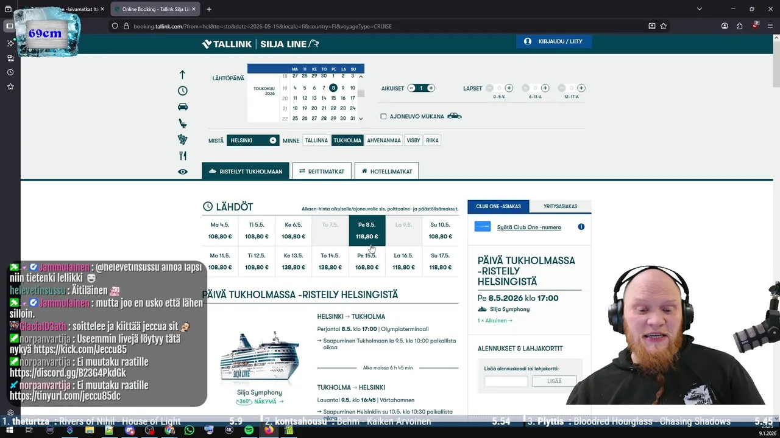
Task: Open WhatsApp from the taskbar
Action: click(189, 430)
